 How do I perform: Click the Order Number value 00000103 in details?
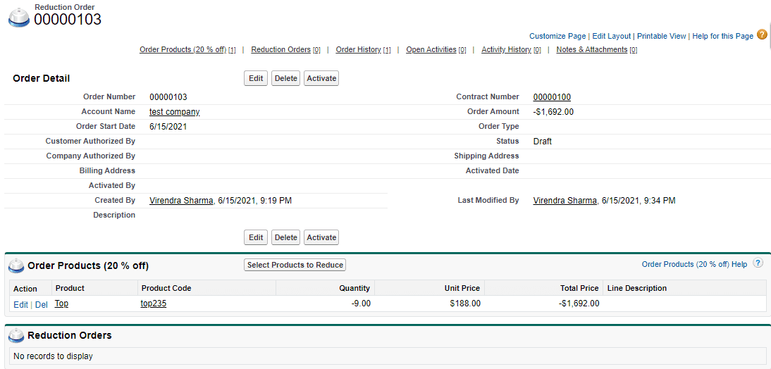pyautogui.click(x=168, y=96)
